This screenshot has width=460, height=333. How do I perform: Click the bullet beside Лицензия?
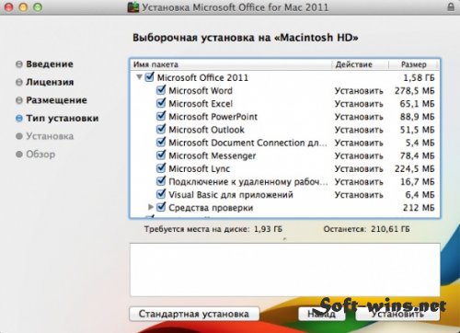coord(19,83)
